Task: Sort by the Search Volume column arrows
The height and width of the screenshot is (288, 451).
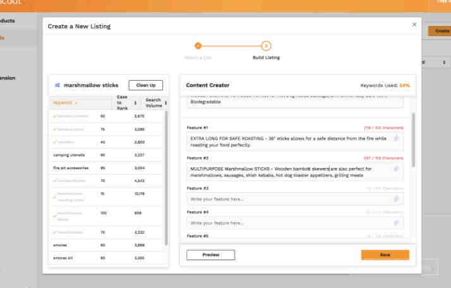Action: [x=165, y=103]
